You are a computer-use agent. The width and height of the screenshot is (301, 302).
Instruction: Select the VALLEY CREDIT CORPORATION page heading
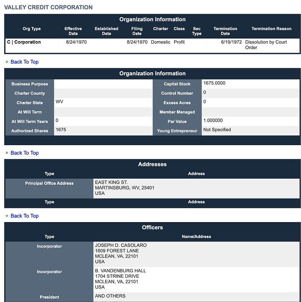pyautogui.click(x=48, y=7)
